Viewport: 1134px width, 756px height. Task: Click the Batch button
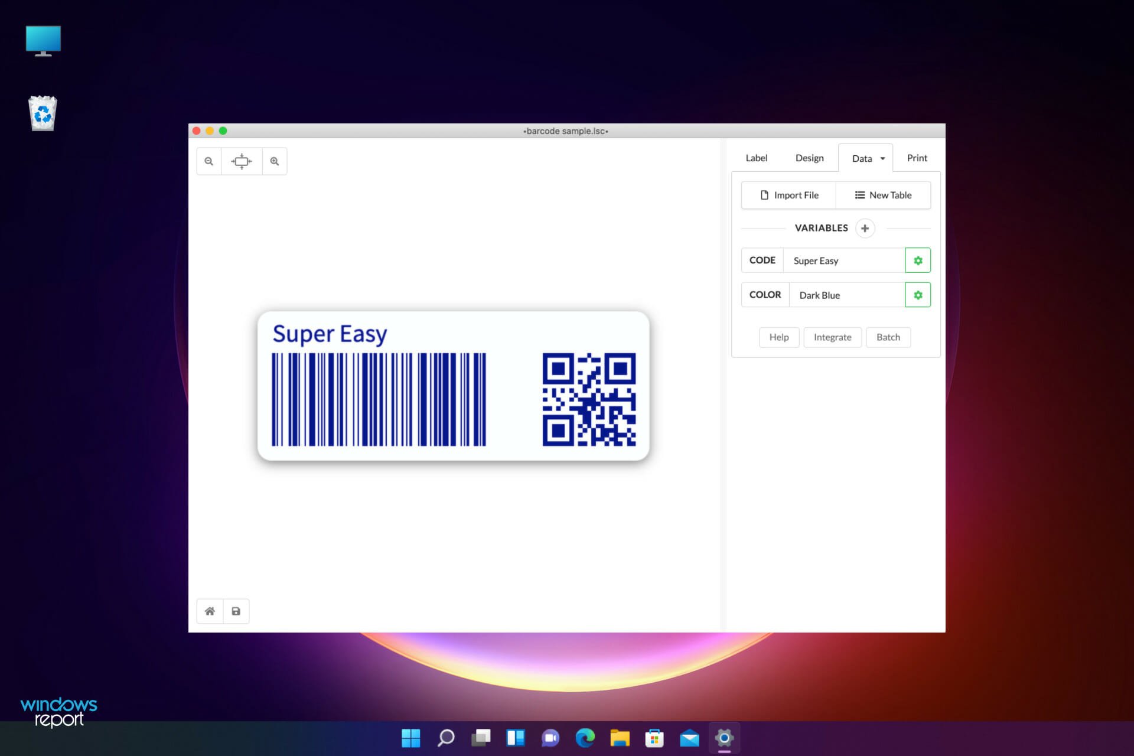[888, 337]
